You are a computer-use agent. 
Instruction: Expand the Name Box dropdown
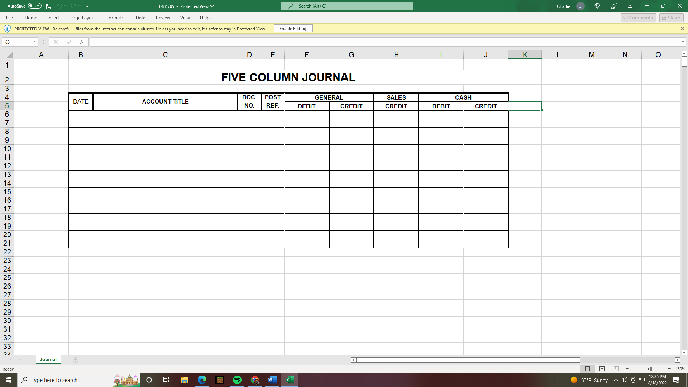click(x=34, y=42)
